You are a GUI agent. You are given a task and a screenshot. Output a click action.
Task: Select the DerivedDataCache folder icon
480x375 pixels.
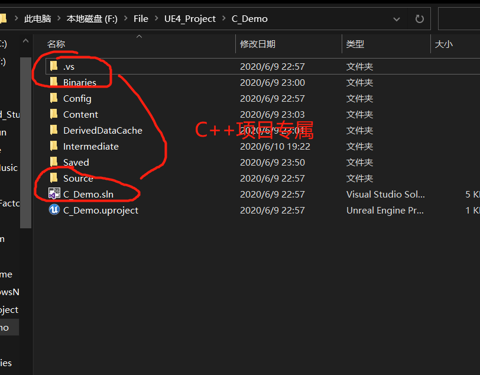[54, 130]
